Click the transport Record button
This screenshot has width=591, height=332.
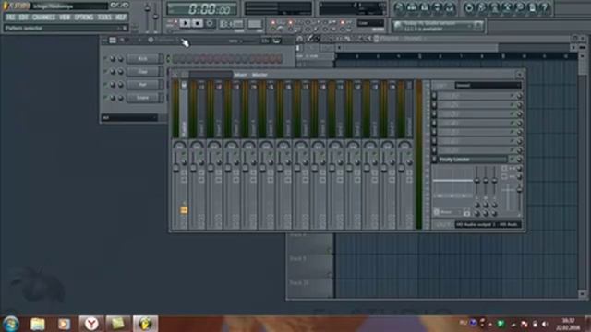pyautogui.click(x=210, y=23)
